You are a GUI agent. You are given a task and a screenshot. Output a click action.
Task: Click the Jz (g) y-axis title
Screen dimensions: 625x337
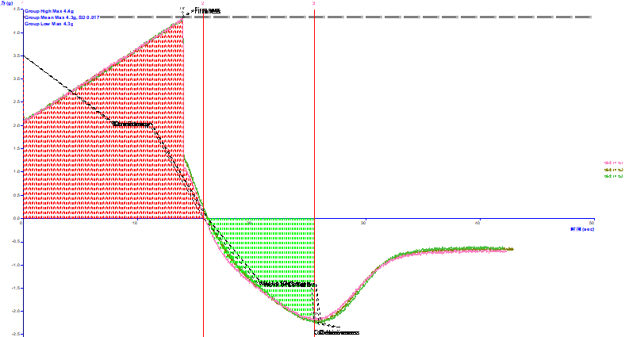click(6, 3)
